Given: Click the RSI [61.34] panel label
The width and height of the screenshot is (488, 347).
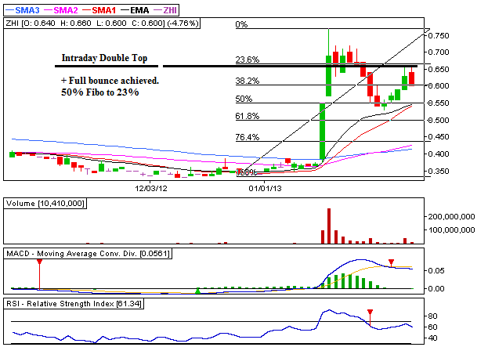Looking at the screenshot, I should click(x=74, y=304).
